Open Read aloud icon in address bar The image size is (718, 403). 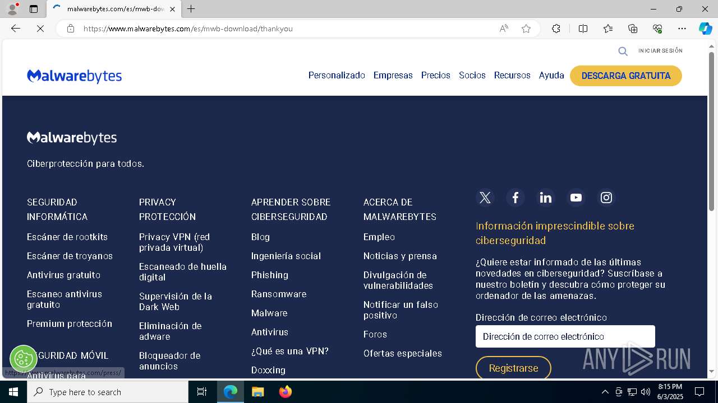pos(504,29)
